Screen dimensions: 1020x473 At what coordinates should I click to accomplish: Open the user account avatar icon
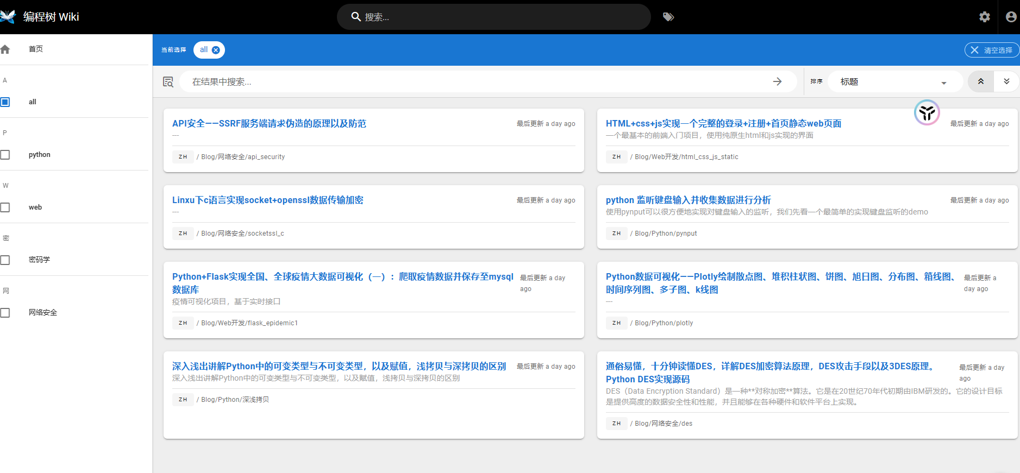pyautogui.click(x=1011, y=17)
